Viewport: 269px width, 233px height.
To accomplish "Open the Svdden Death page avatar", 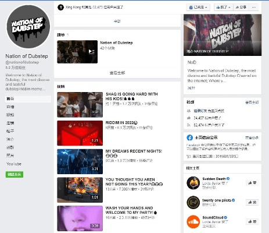I will (193, 183).
